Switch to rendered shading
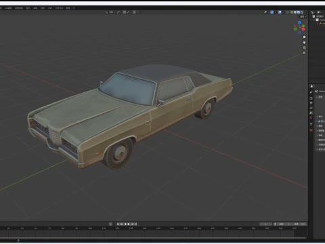 coord(302,12)
